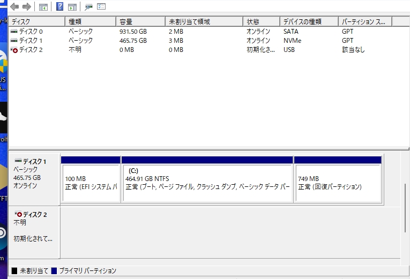Open the settings checklist toolbar icon
The image size is (410, 279).
click(x=101, y=6)
